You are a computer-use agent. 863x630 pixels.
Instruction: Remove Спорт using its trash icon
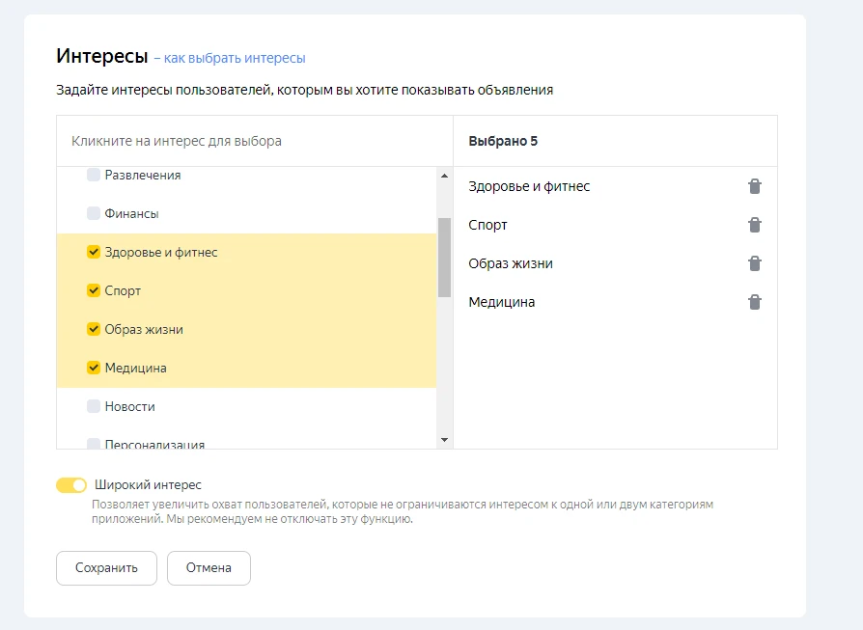pyautogui.click(x=755, y=225)
